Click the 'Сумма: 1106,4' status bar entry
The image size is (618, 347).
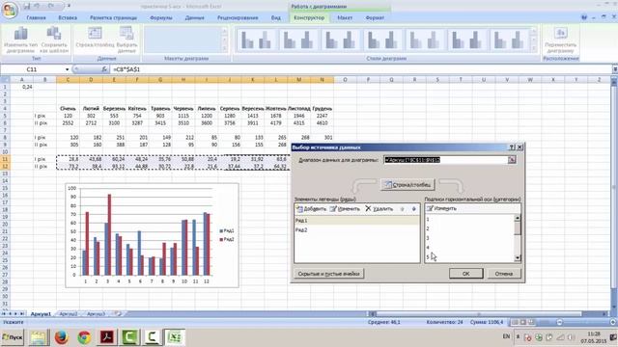point(487,322)
